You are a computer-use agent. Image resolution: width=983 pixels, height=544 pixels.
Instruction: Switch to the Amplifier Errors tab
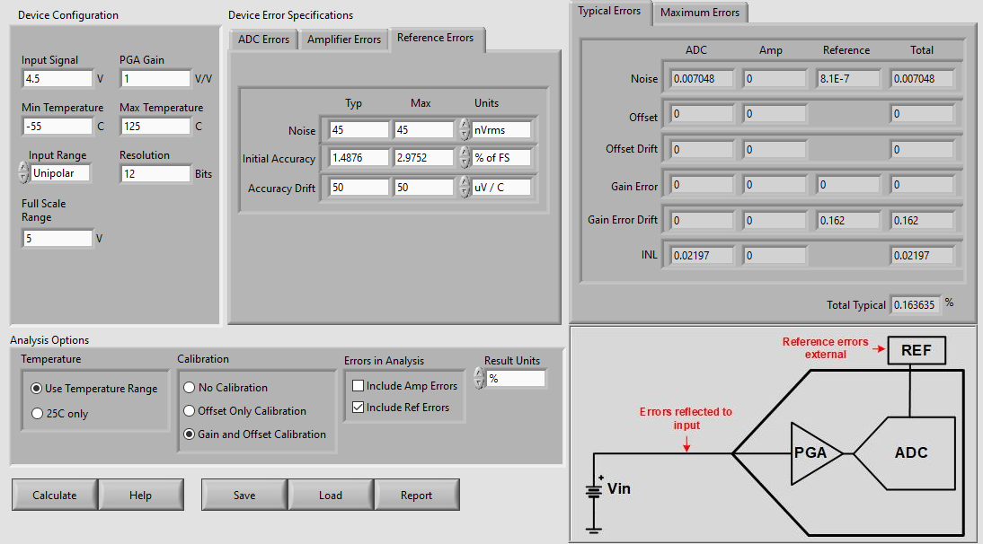point(343,39)
